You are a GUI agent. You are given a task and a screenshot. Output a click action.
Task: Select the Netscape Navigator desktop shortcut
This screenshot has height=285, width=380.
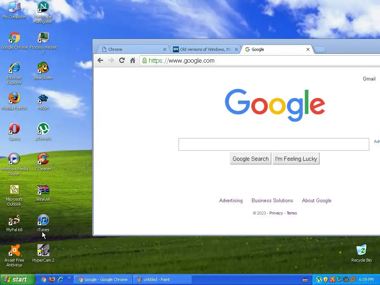pos(43,12)
